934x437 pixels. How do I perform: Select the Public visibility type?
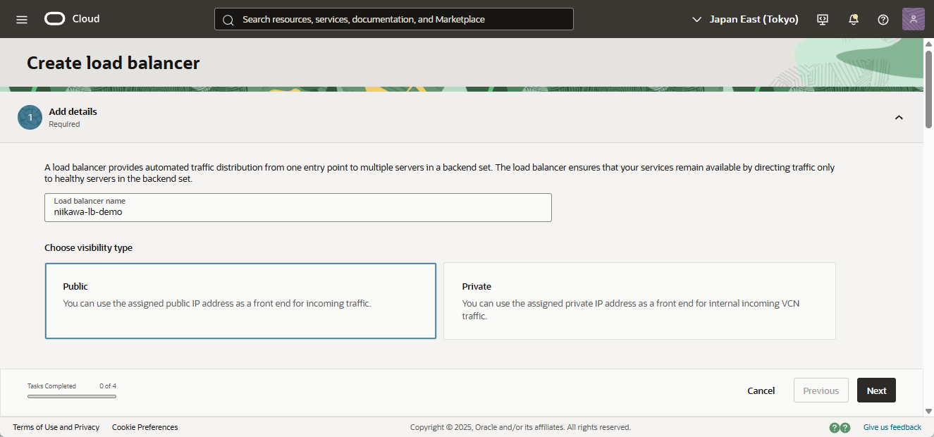(240, 301)
